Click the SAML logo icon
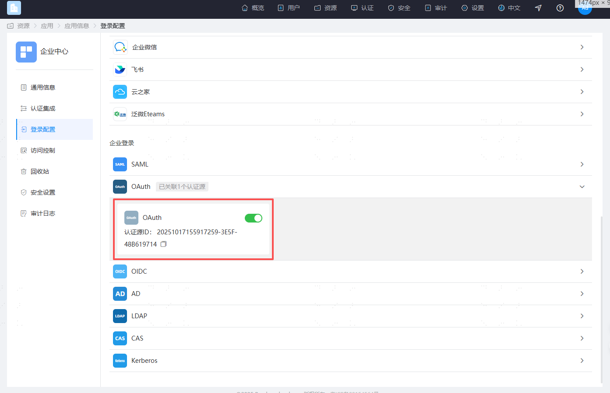 pyautogui.click(x=120, y=164)
